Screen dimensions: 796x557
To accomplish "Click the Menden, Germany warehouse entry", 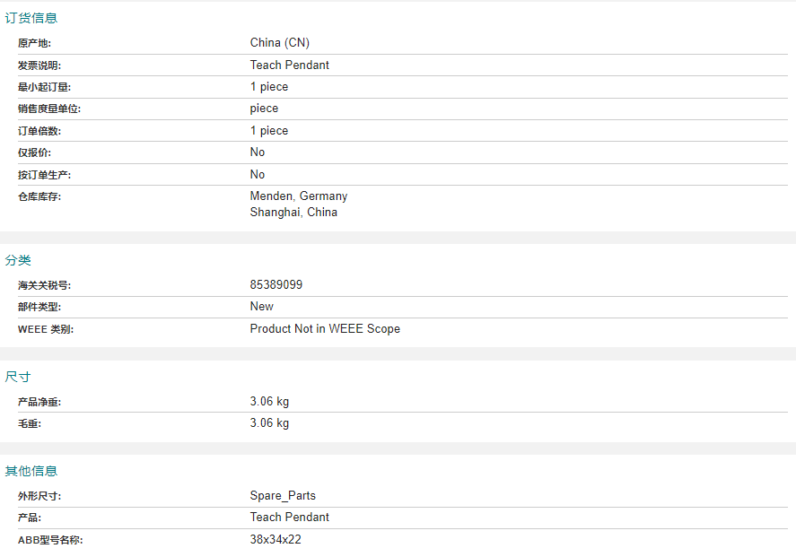I will (x=299, y=196).
